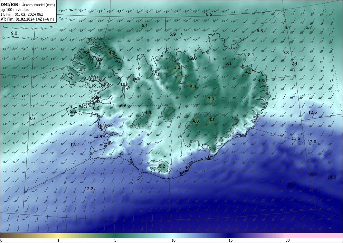The image size is (343, 243).
Task: Click the 12.4 value near Reykjanes
Action: [x=98, y=136]
